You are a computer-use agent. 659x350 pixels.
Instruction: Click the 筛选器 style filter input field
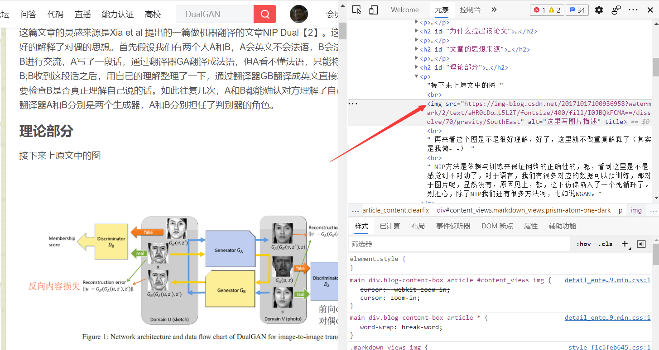click(x=453, y=244)
